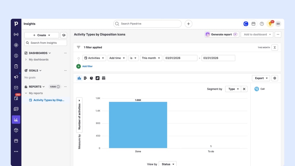The width and height of the screenshot is (295, 166).
Task: Open the Products cube icon in sidebar
Action: point(16,130)
